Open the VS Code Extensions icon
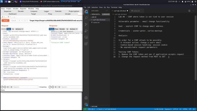 [86, 44]
